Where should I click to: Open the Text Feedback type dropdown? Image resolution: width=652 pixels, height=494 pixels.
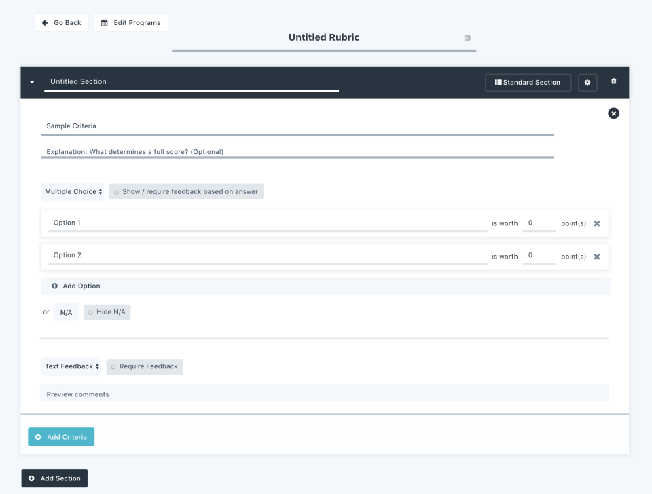pos(71,366)
